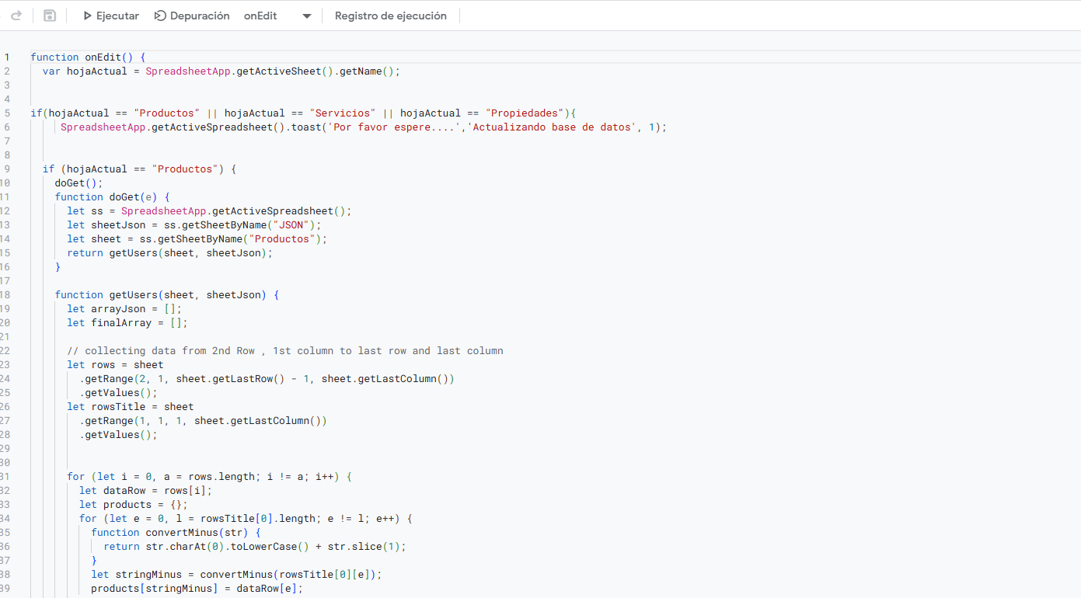Start debugging with Depuración
1081x598 pixels.
coord(192,16)
